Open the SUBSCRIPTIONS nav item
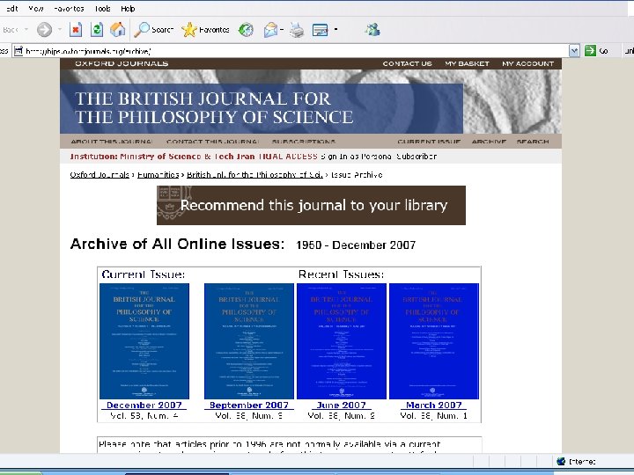This screenshot has width=634, height=475. [304, 142]
